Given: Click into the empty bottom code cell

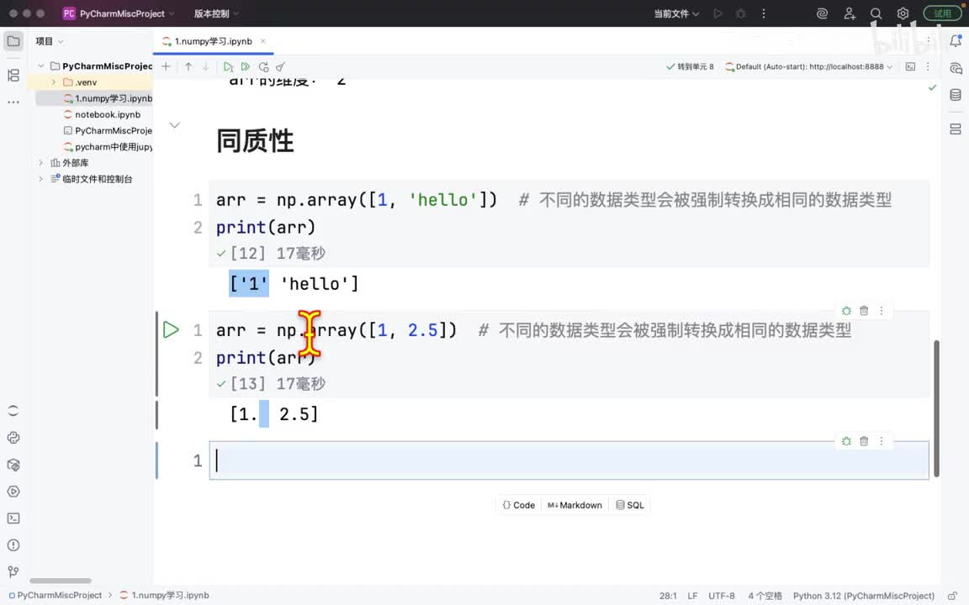Looking at the screenshot, I should coord(569,460).
